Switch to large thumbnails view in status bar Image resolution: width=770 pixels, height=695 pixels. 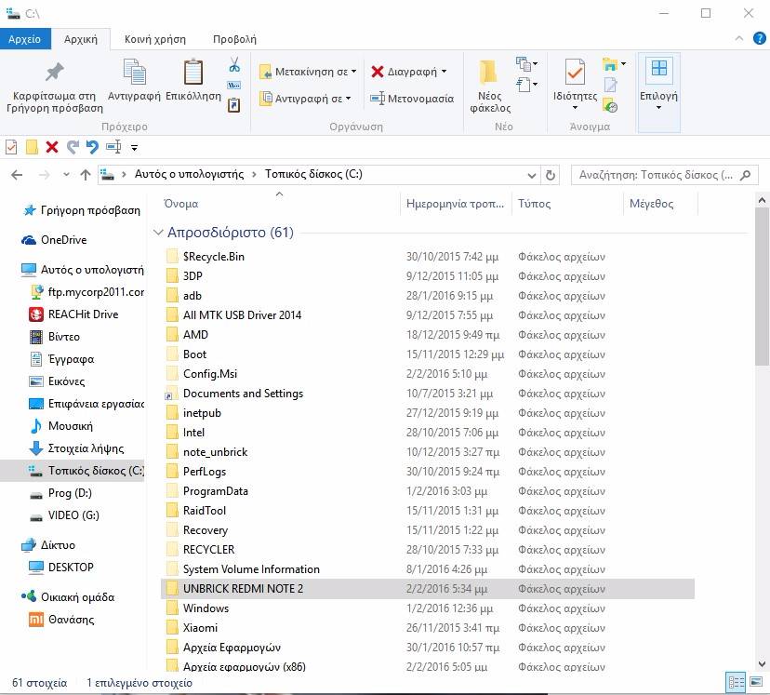[x=754, y=683]
